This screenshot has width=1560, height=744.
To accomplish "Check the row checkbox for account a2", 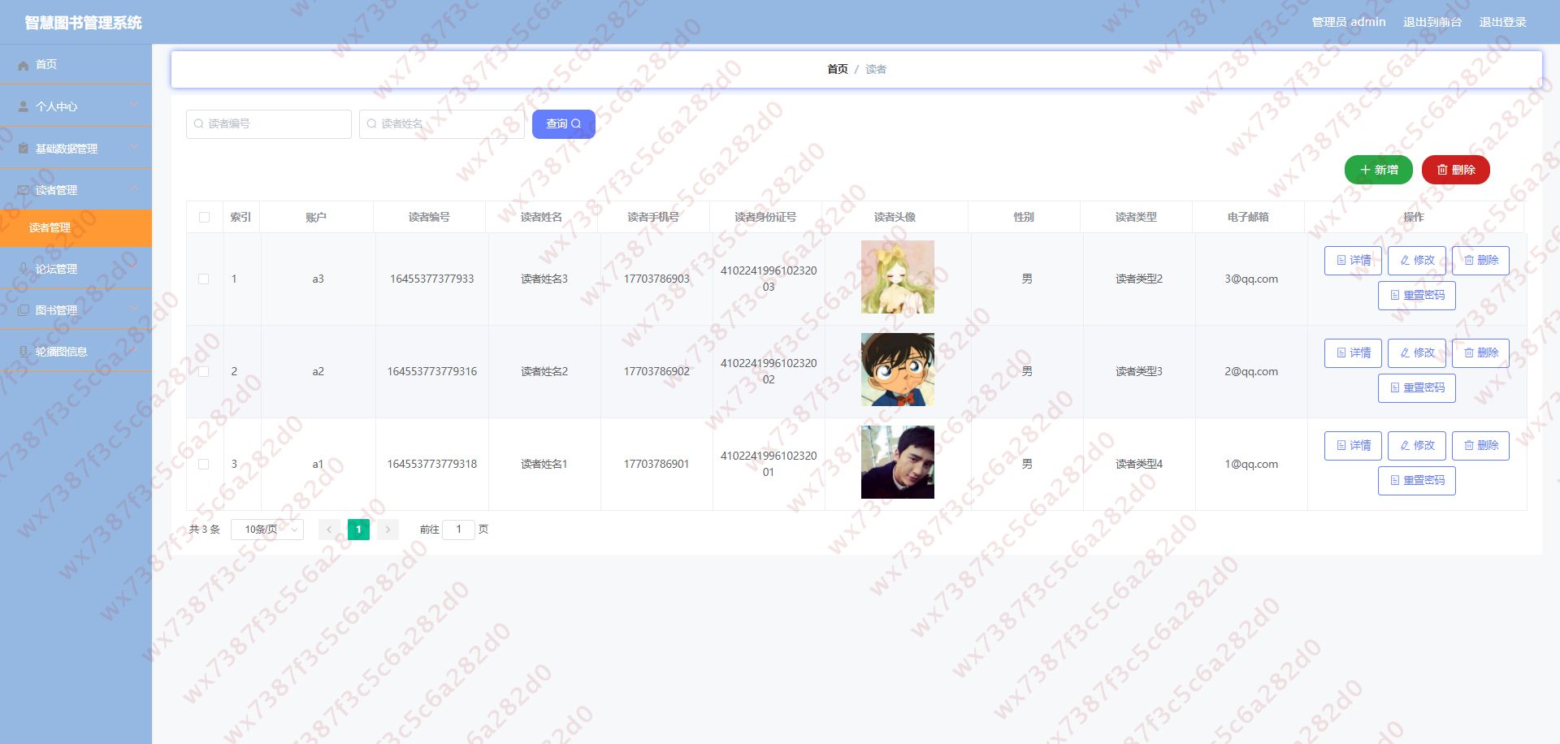I will point(204,371).
